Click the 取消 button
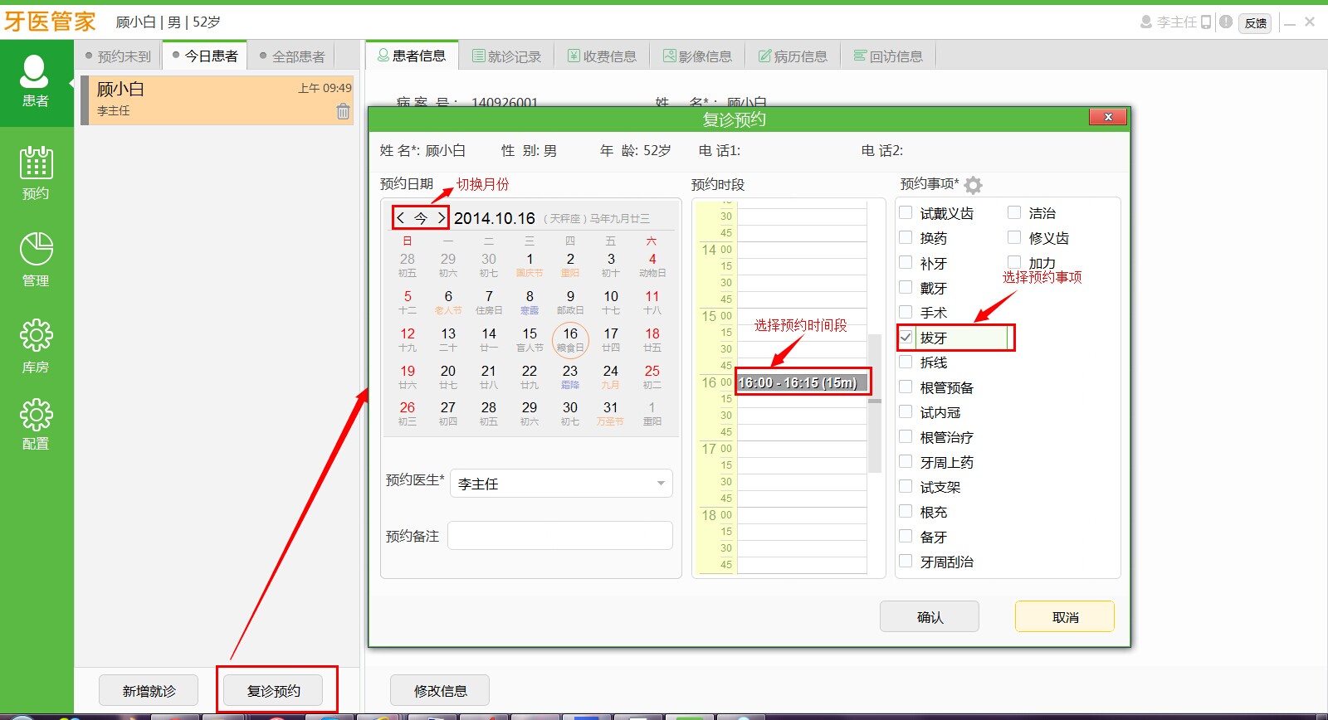 click(x=1065, y=617)
